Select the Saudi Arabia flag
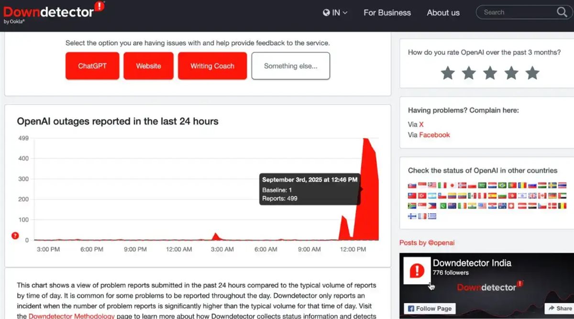 pos(482,185)
